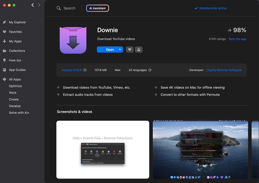This screenshot has height=183, width=259.
Task: Click the My Apps download arrow icon
Action: (4, 41)
